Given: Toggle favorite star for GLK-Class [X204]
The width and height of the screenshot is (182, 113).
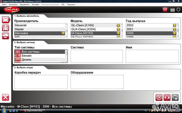Looking at the screenshot, I should (x=118, y=29).
